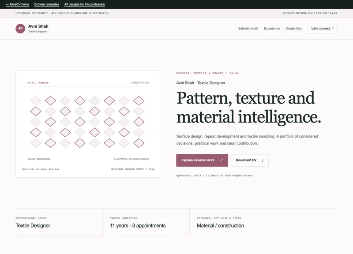The width and height of the screenshot is (353, 254).
Task: Click 'FASHION, TEXTILE & BEAUTY / 34-02' label
Action: [207, 73]
